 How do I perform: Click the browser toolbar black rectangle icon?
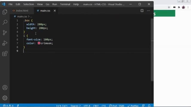[174, 7]
